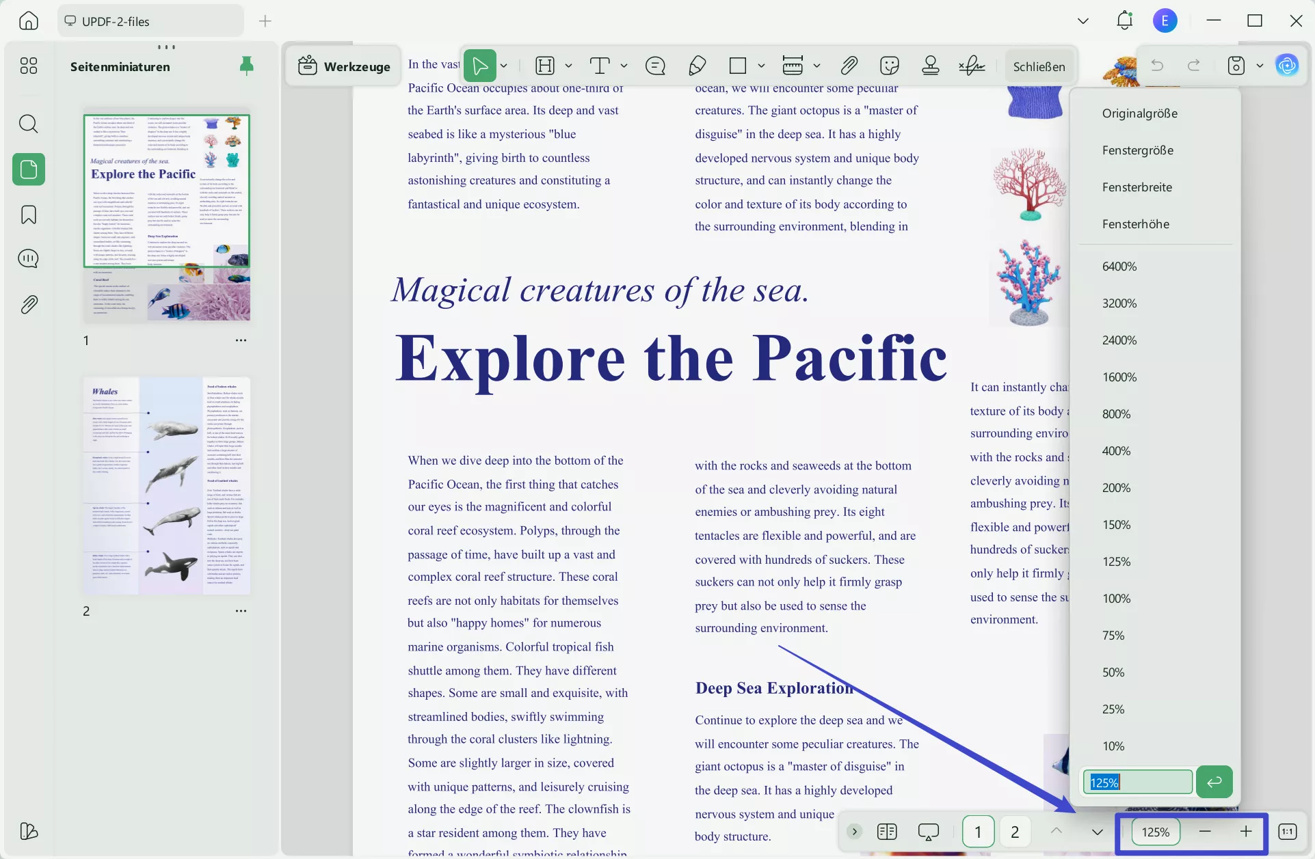This screenshot has width=1315, height=859.
Task: Click the attachment paperclip toolbar icon
Action: point(849,66)
